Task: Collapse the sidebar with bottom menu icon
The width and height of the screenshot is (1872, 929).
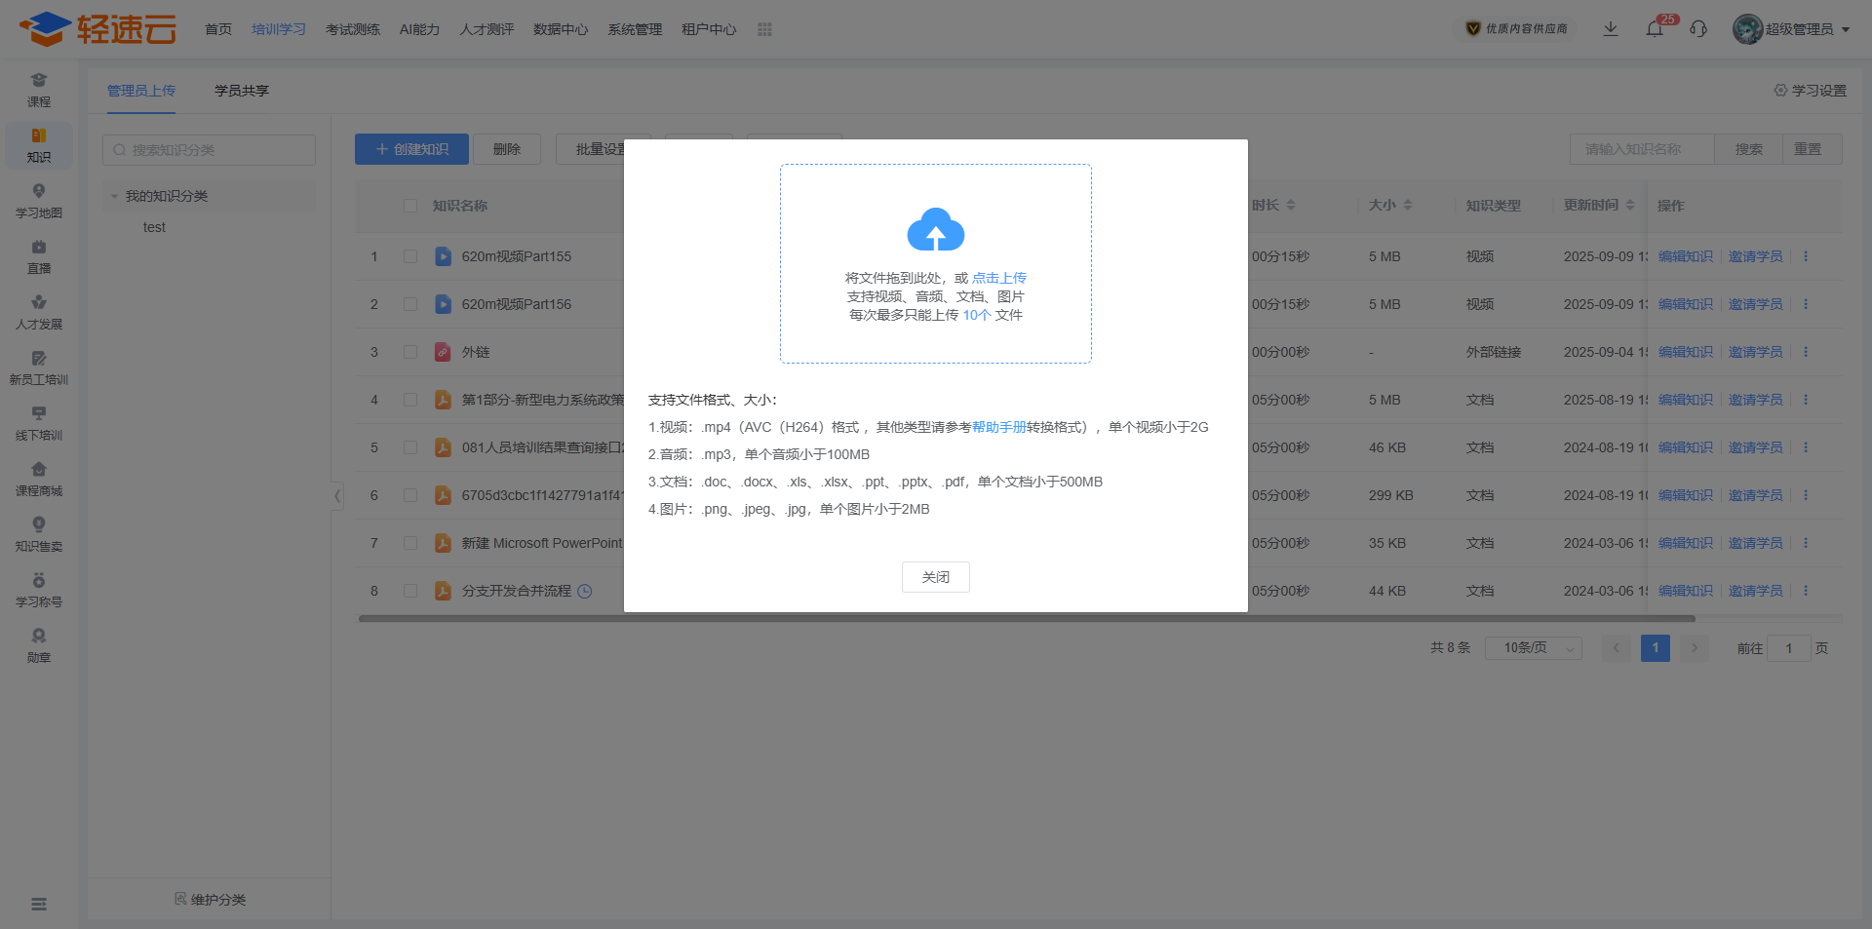Action: tap(39, 904)
